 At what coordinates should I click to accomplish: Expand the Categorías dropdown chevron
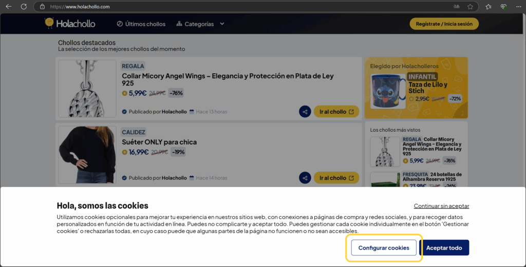[222, 24]
